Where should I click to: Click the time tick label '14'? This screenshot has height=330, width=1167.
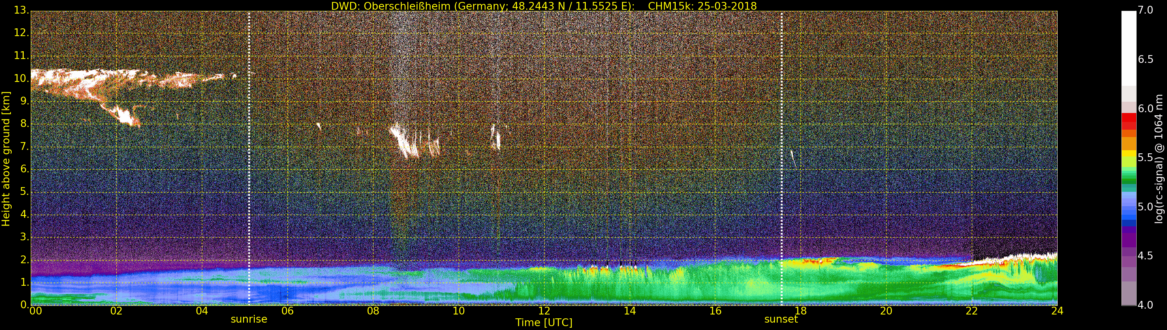(630, 311)
